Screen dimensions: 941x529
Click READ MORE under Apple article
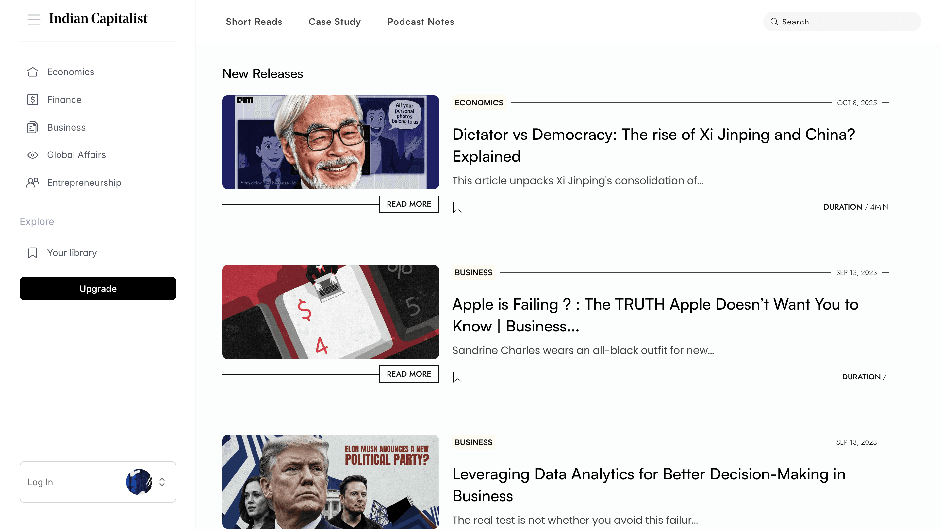[x=409, y=374]
